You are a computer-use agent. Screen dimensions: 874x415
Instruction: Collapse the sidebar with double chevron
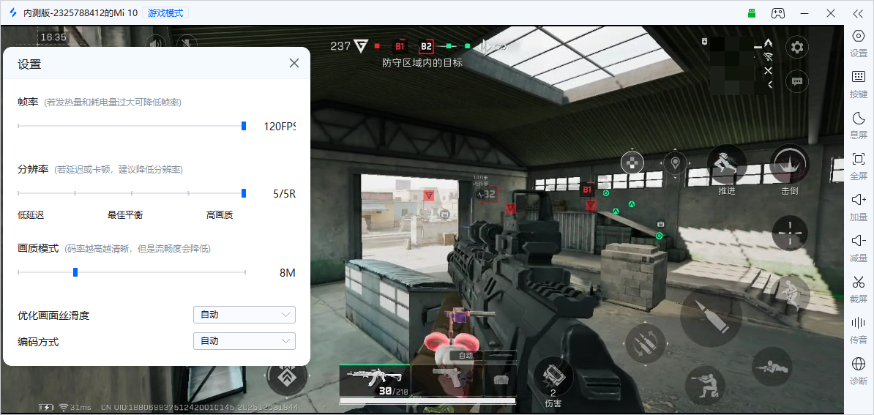[858, 13]
